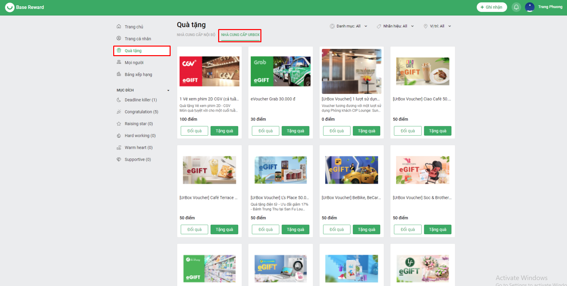Click the Danh mục category icon
567x286 pixels.
coord(332,26)
